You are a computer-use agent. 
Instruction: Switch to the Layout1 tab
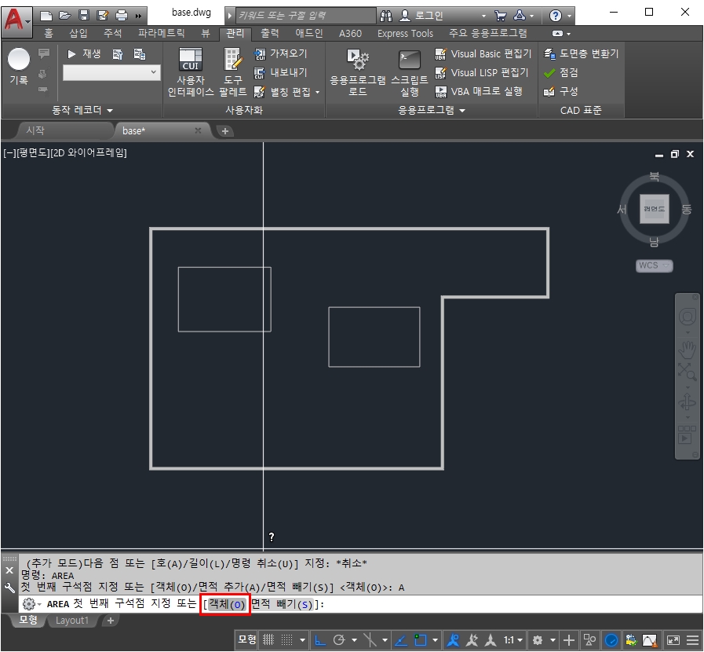(72, 621)
